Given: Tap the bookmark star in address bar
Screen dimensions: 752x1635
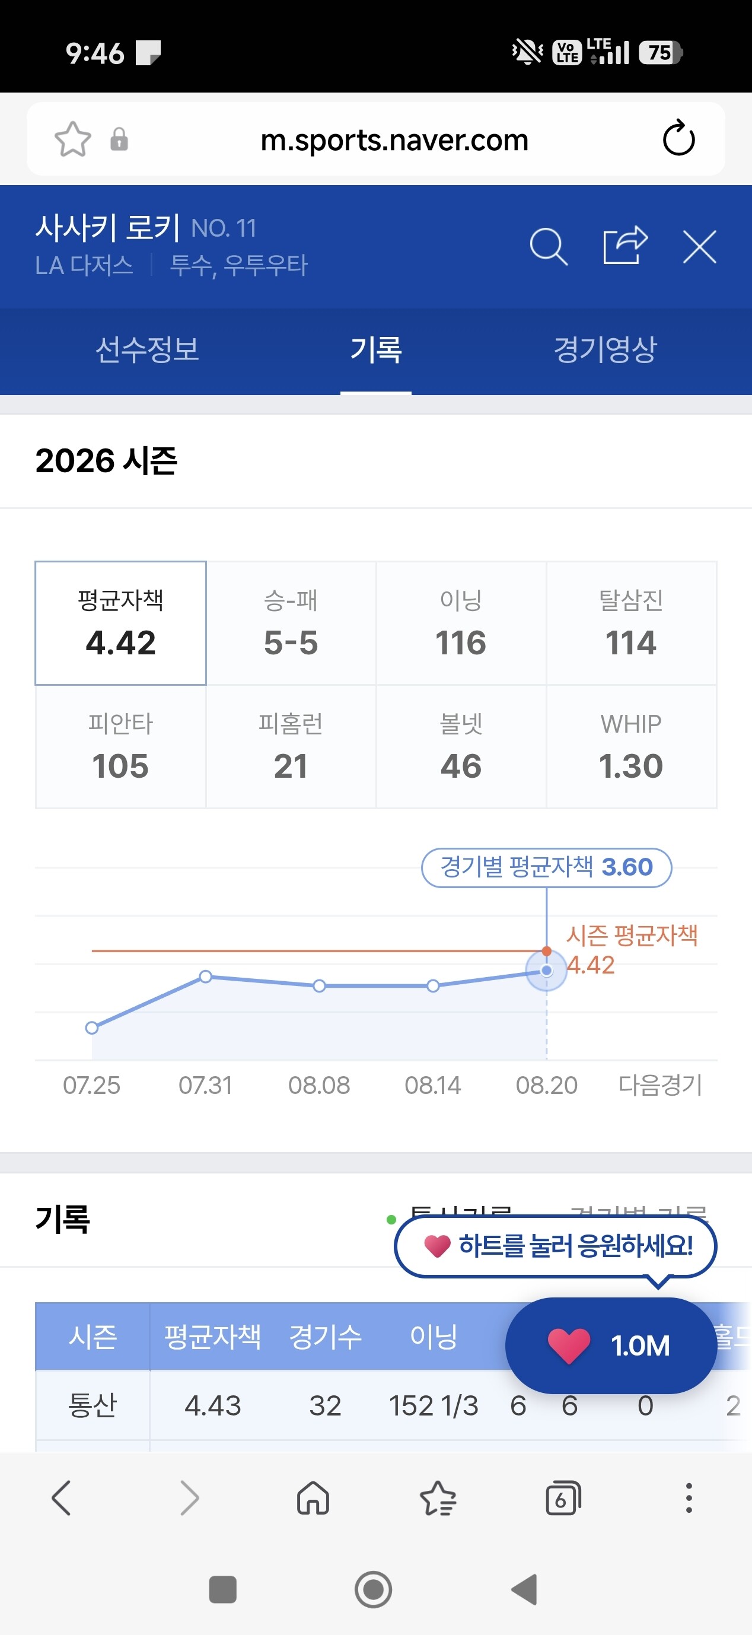Looking at the screenshot, I should 72,139.
